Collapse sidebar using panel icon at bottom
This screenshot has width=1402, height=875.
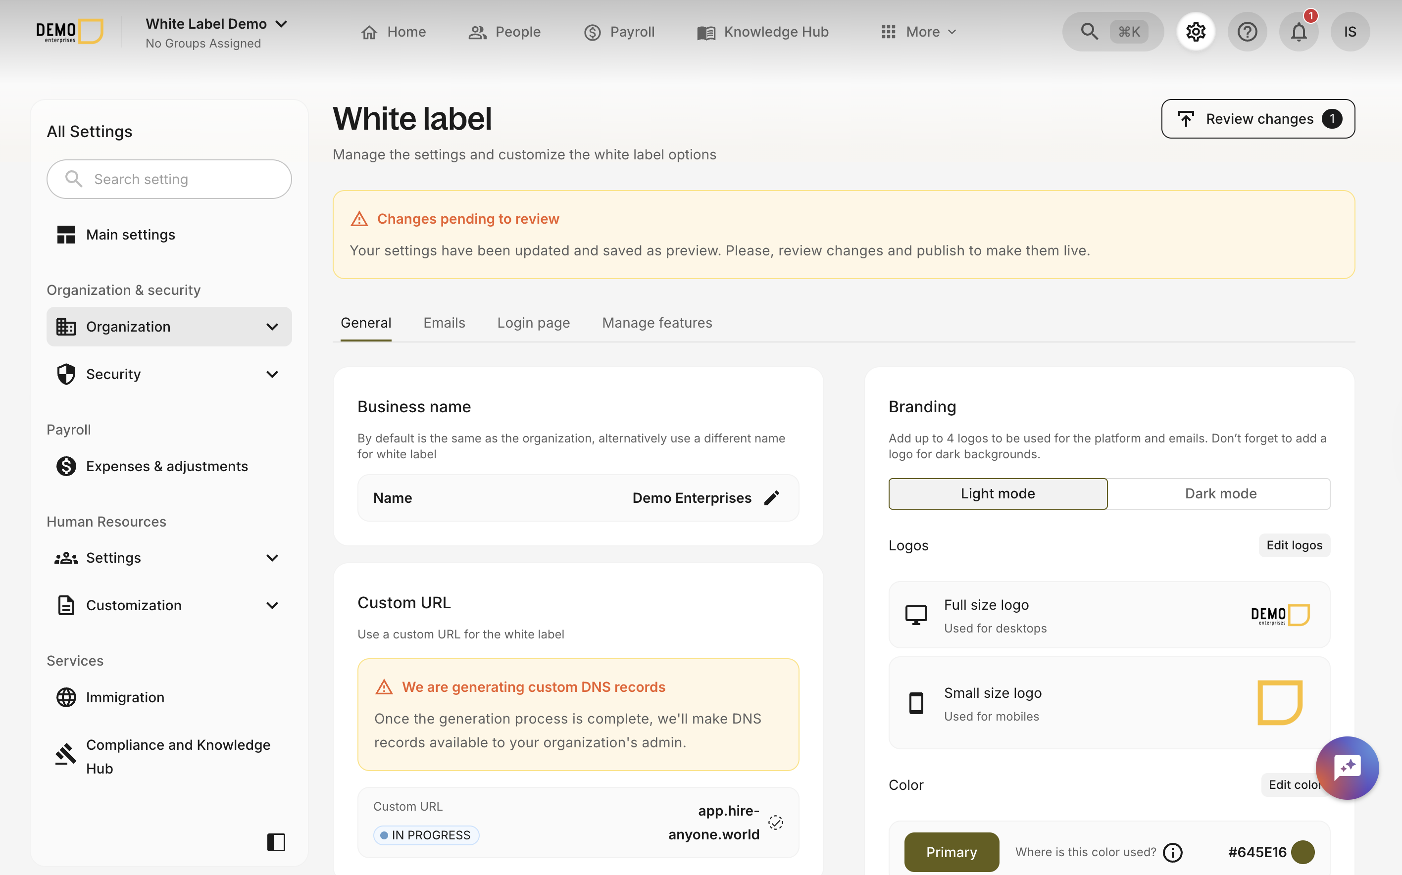(276, 842)
